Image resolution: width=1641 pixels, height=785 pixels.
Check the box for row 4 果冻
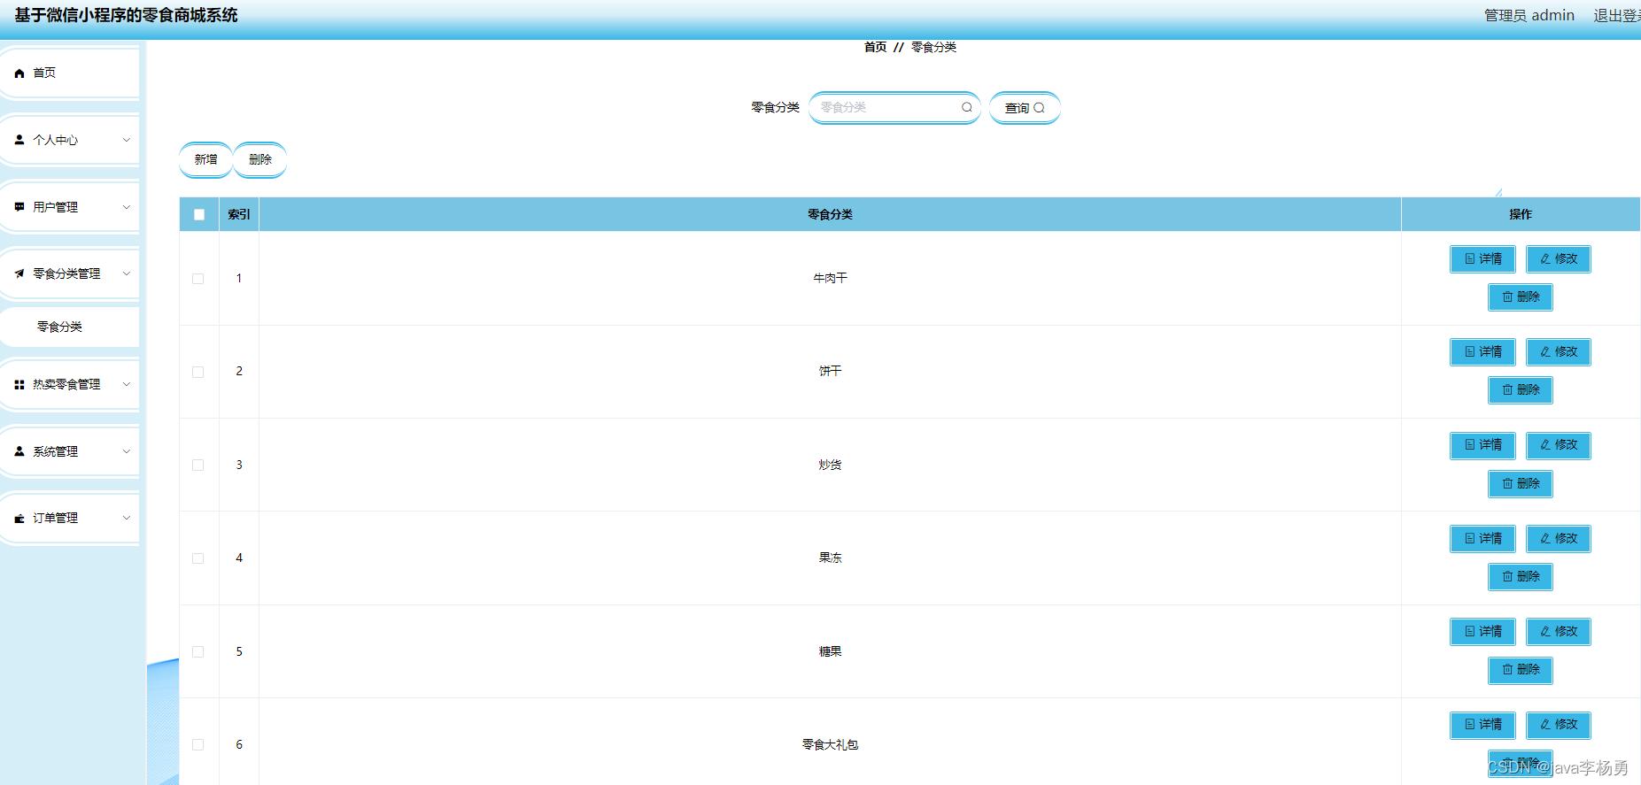(x=198, y=558)
